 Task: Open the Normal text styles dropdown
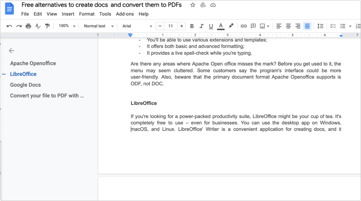99,26
